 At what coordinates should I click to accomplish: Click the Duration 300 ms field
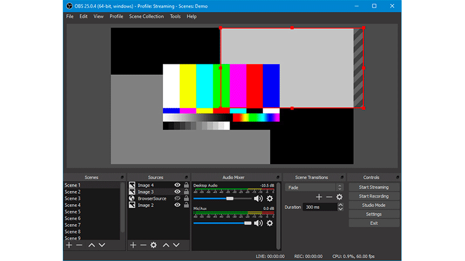coord(319,207)
